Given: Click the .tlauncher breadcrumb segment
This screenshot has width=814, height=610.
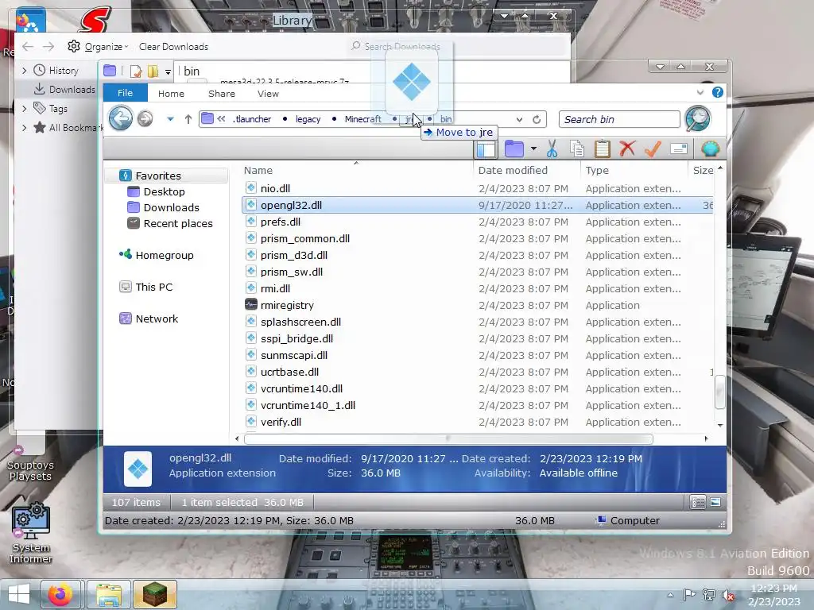Looking at the screenshot, I should 252,119.
